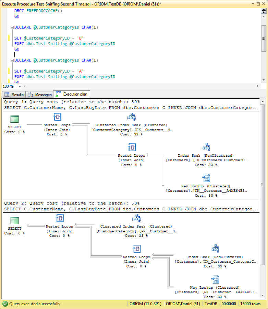Click Query 2 cost header text

pos(72,203)
